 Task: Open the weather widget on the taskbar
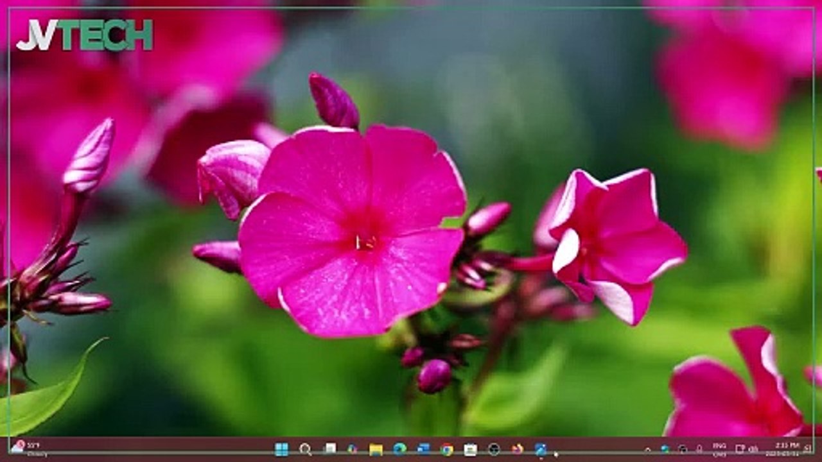click(29, 448)
